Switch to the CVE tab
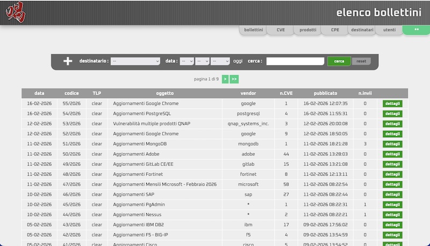 [x=281, y=30]
